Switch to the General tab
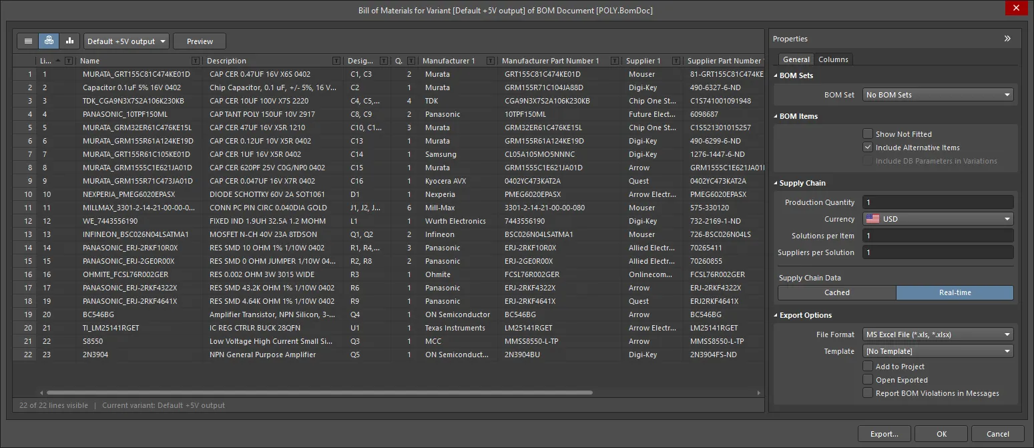 (796, 59)
